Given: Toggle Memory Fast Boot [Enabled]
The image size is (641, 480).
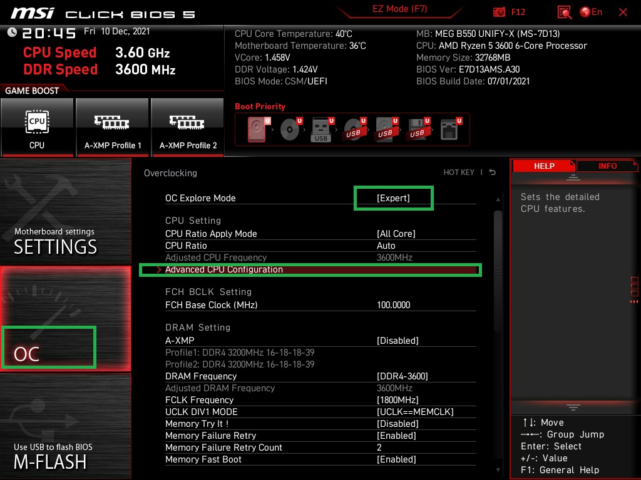Looking at the screenshot, I should (396, 459).
